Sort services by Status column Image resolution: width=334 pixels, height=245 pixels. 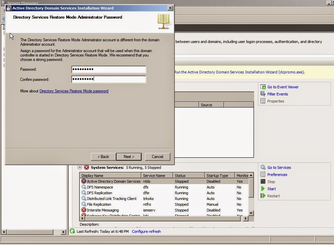click(189, 176)
